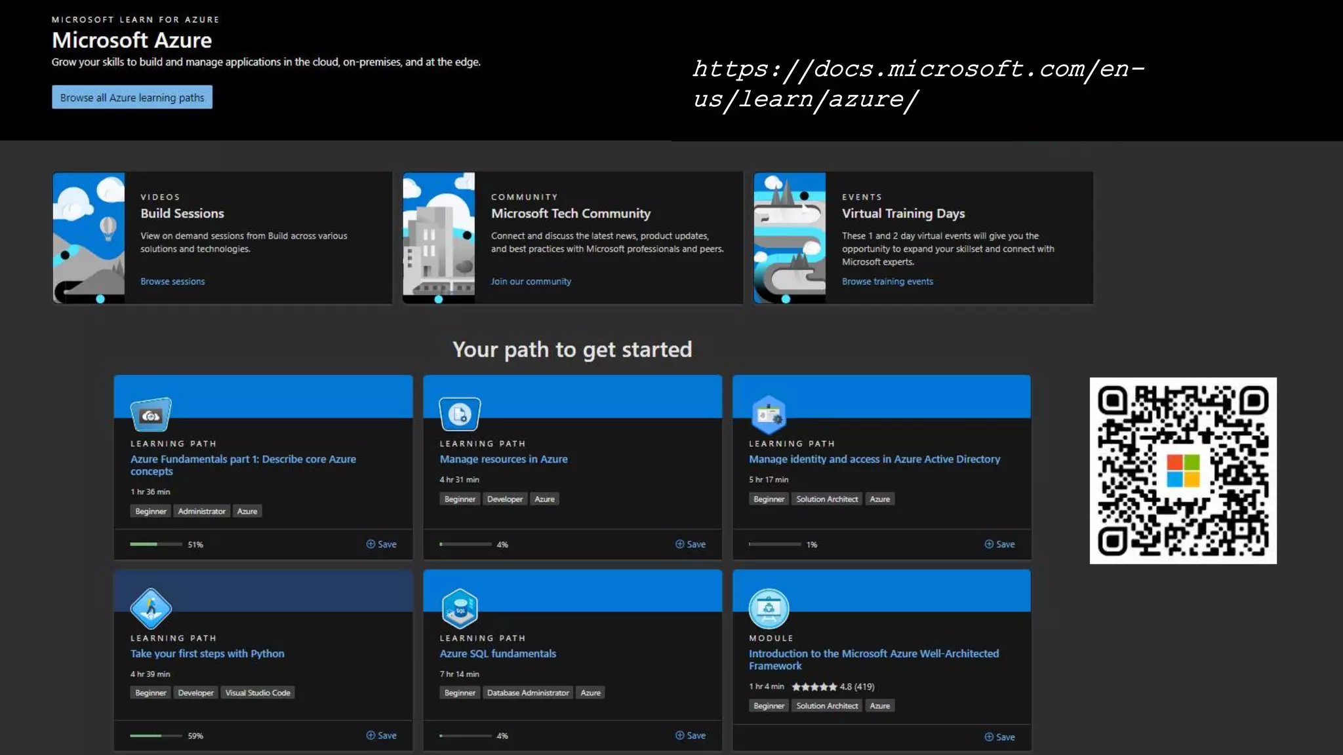This screenshot has height=755, width=1343.
Task: Click the Solution Architect tag on Well-Architected module
Action: [827, 706]
